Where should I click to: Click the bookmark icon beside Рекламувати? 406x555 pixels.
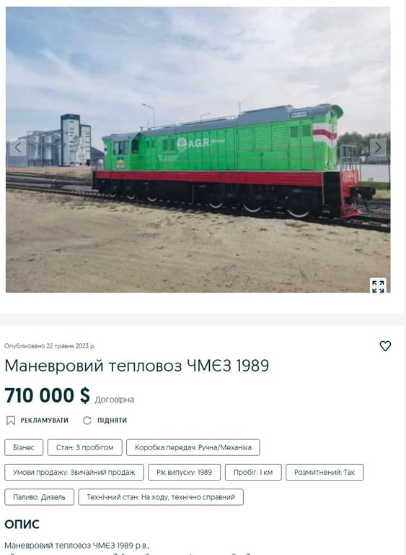click(11, 421)
